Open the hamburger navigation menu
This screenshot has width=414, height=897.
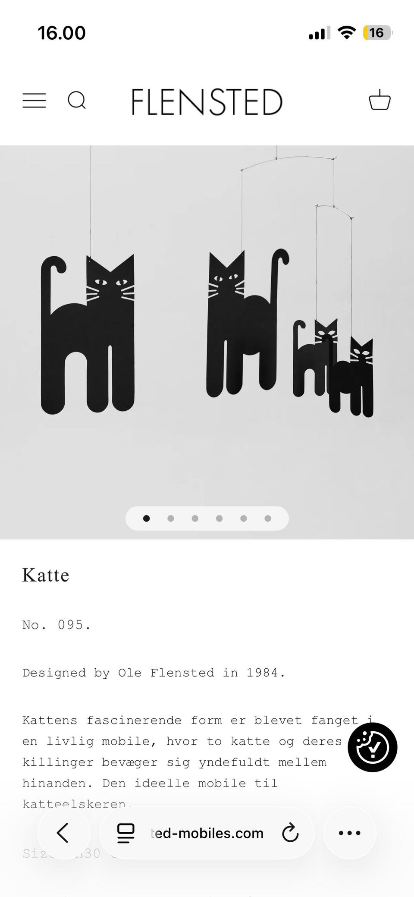[x=34, y=101]
